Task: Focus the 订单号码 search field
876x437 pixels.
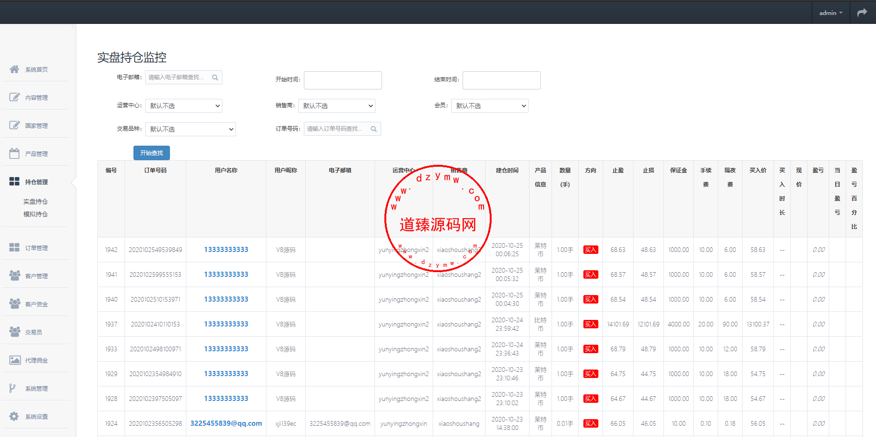Action: pyautogui.click(x=342, y=129)
